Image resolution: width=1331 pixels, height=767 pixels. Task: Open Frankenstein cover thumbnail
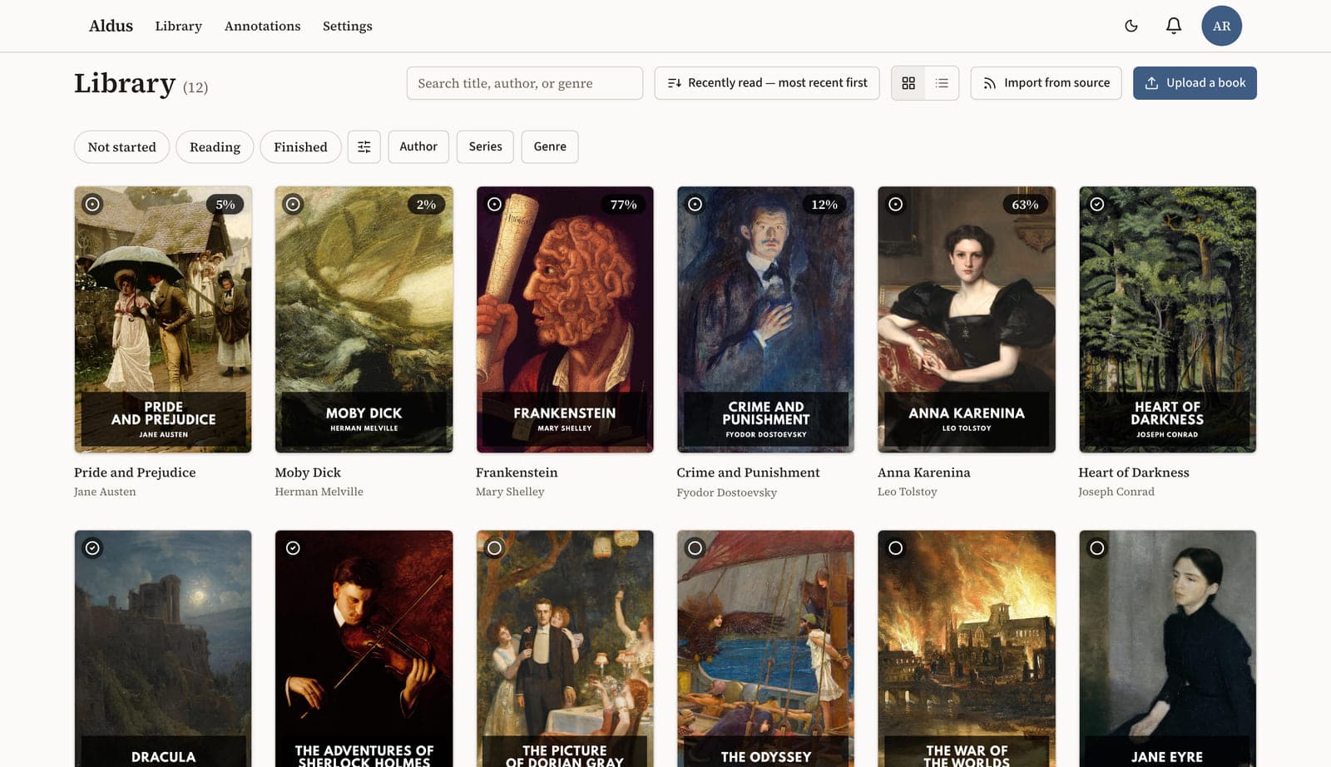565,319
